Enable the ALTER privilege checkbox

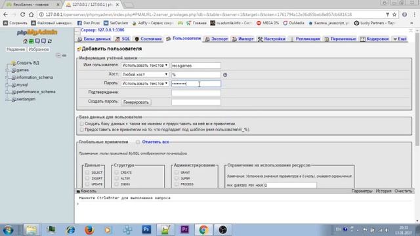tap(116, 178)
